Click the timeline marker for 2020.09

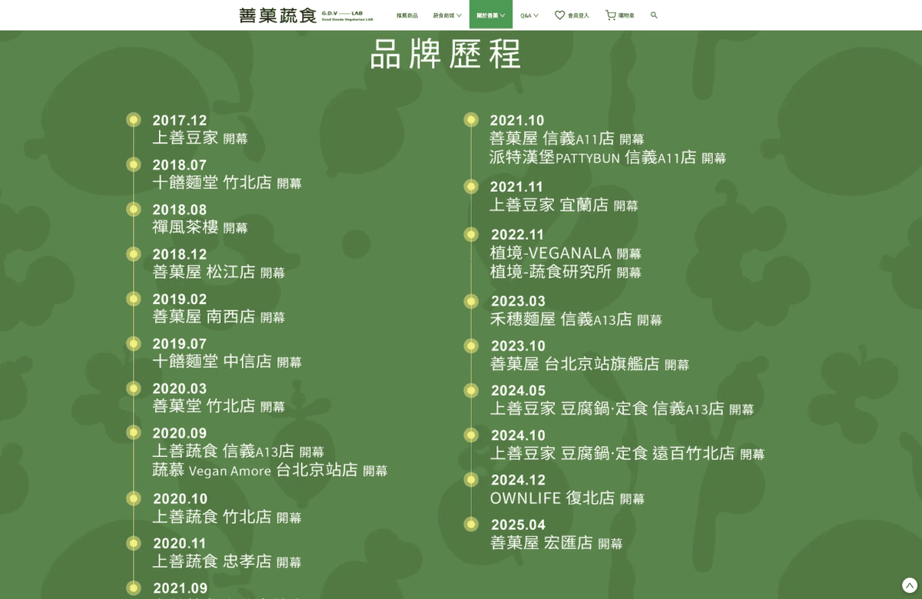pos(134,434)
